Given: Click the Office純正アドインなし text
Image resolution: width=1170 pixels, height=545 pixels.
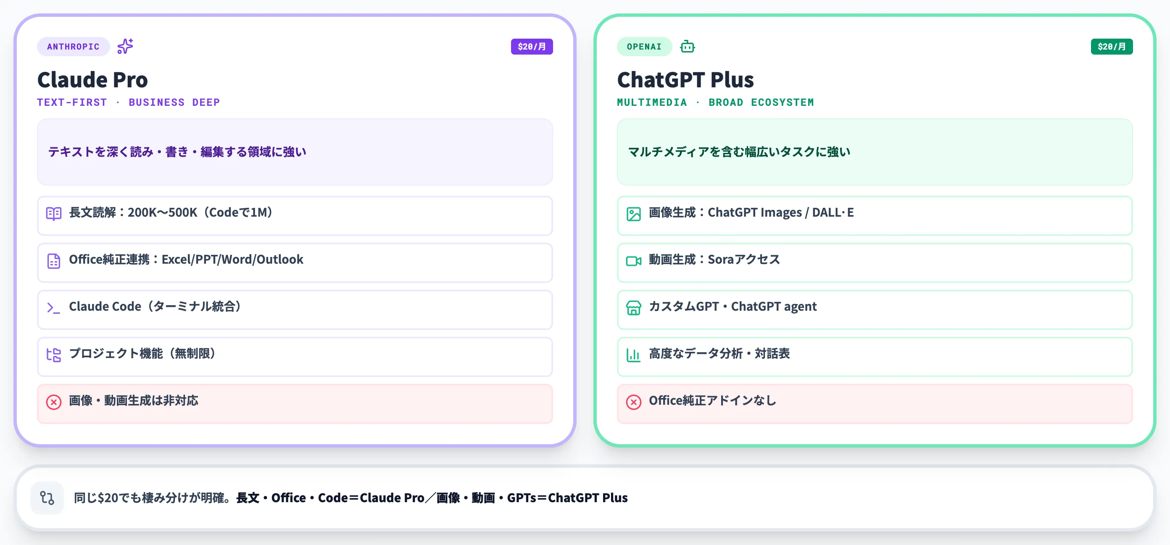Looking at the screenshot, I should pos(713,400).
